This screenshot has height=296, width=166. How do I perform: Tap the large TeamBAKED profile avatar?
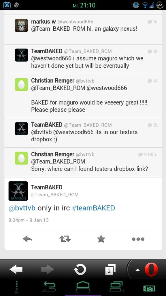18,191
